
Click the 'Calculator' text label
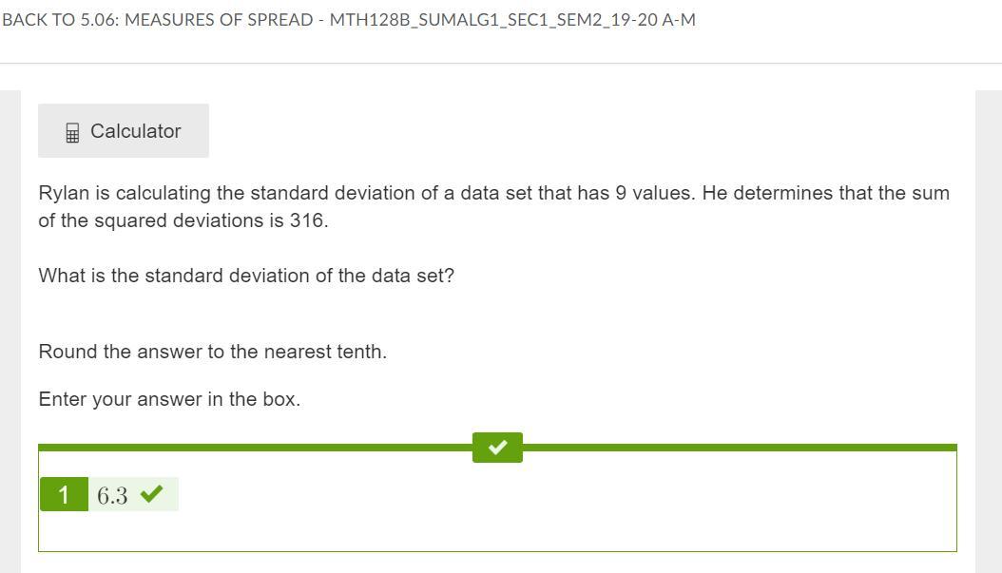click(x=136, y=131)
